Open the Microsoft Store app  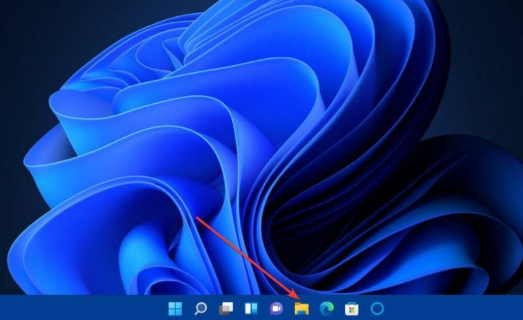pos(352,308)
